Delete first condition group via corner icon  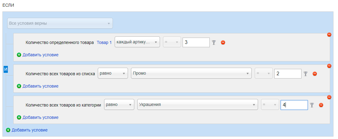tap(329, 35)
